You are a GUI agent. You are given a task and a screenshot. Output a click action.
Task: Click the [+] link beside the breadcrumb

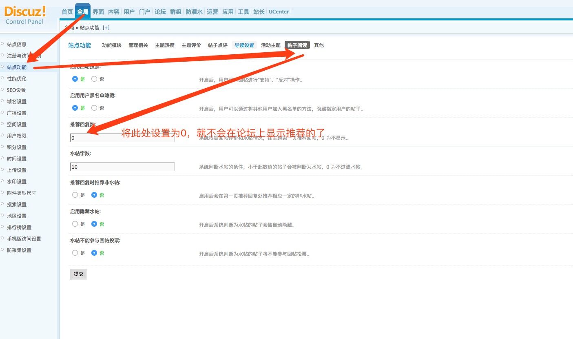pyautogui.click(x=106, y=28)
